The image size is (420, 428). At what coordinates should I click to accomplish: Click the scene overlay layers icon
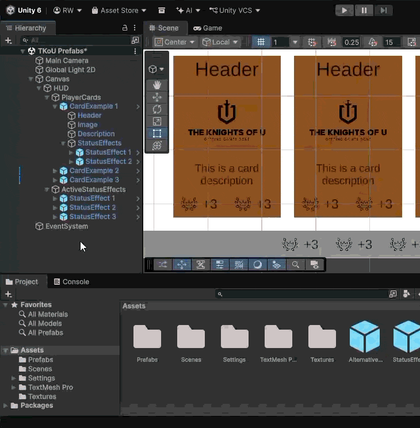click(x=276, y=265)
